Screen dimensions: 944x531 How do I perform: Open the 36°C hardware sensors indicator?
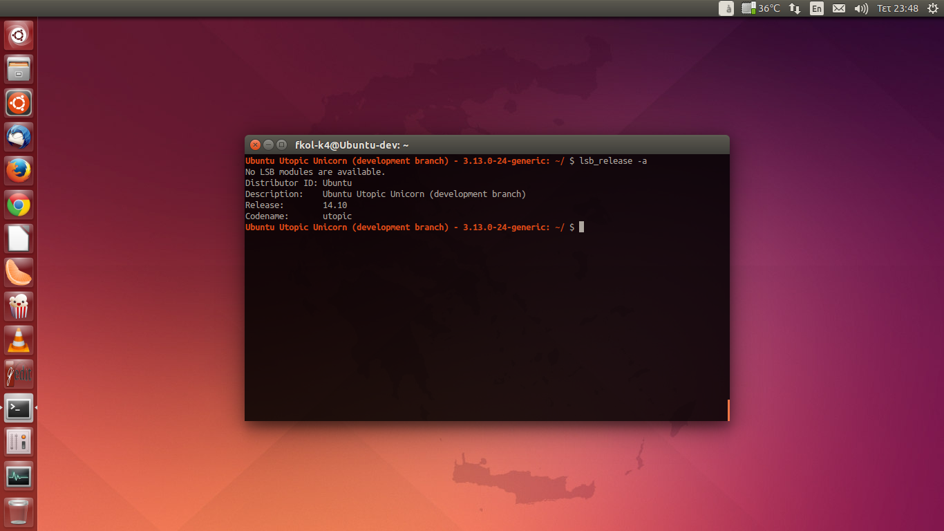761,8
